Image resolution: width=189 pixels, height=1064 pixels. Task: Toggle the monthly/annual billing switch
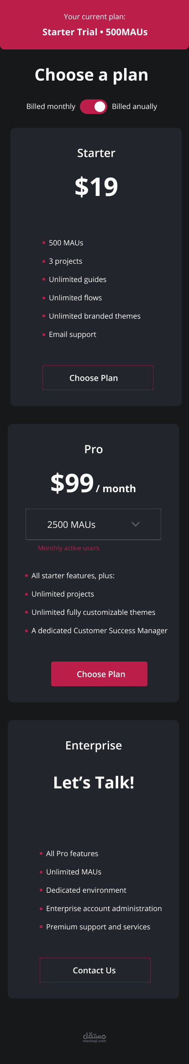(94, 107)
